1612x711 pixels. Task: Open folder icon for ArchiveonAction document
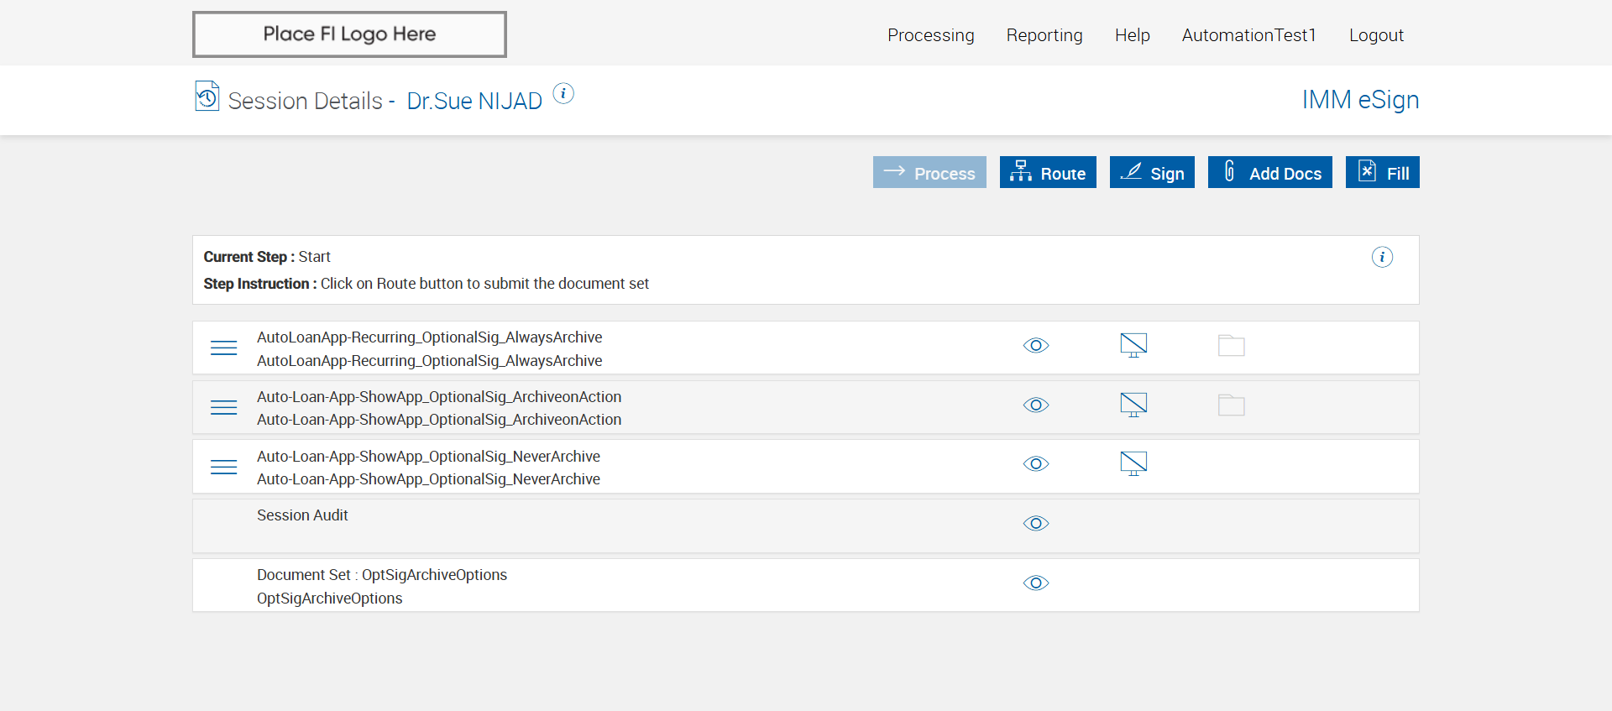1231,405
